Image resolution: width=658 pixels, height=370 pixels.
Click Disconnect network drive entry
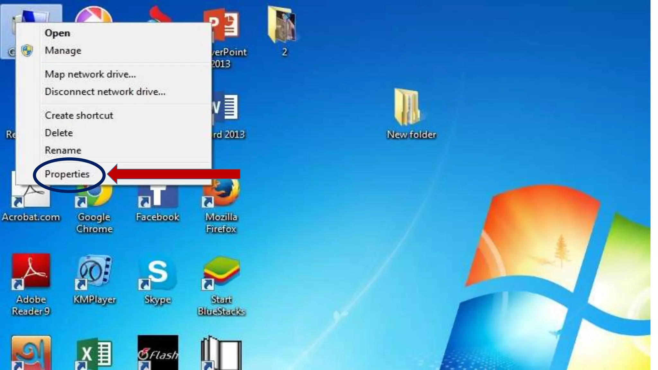click(x=105, y=92)
